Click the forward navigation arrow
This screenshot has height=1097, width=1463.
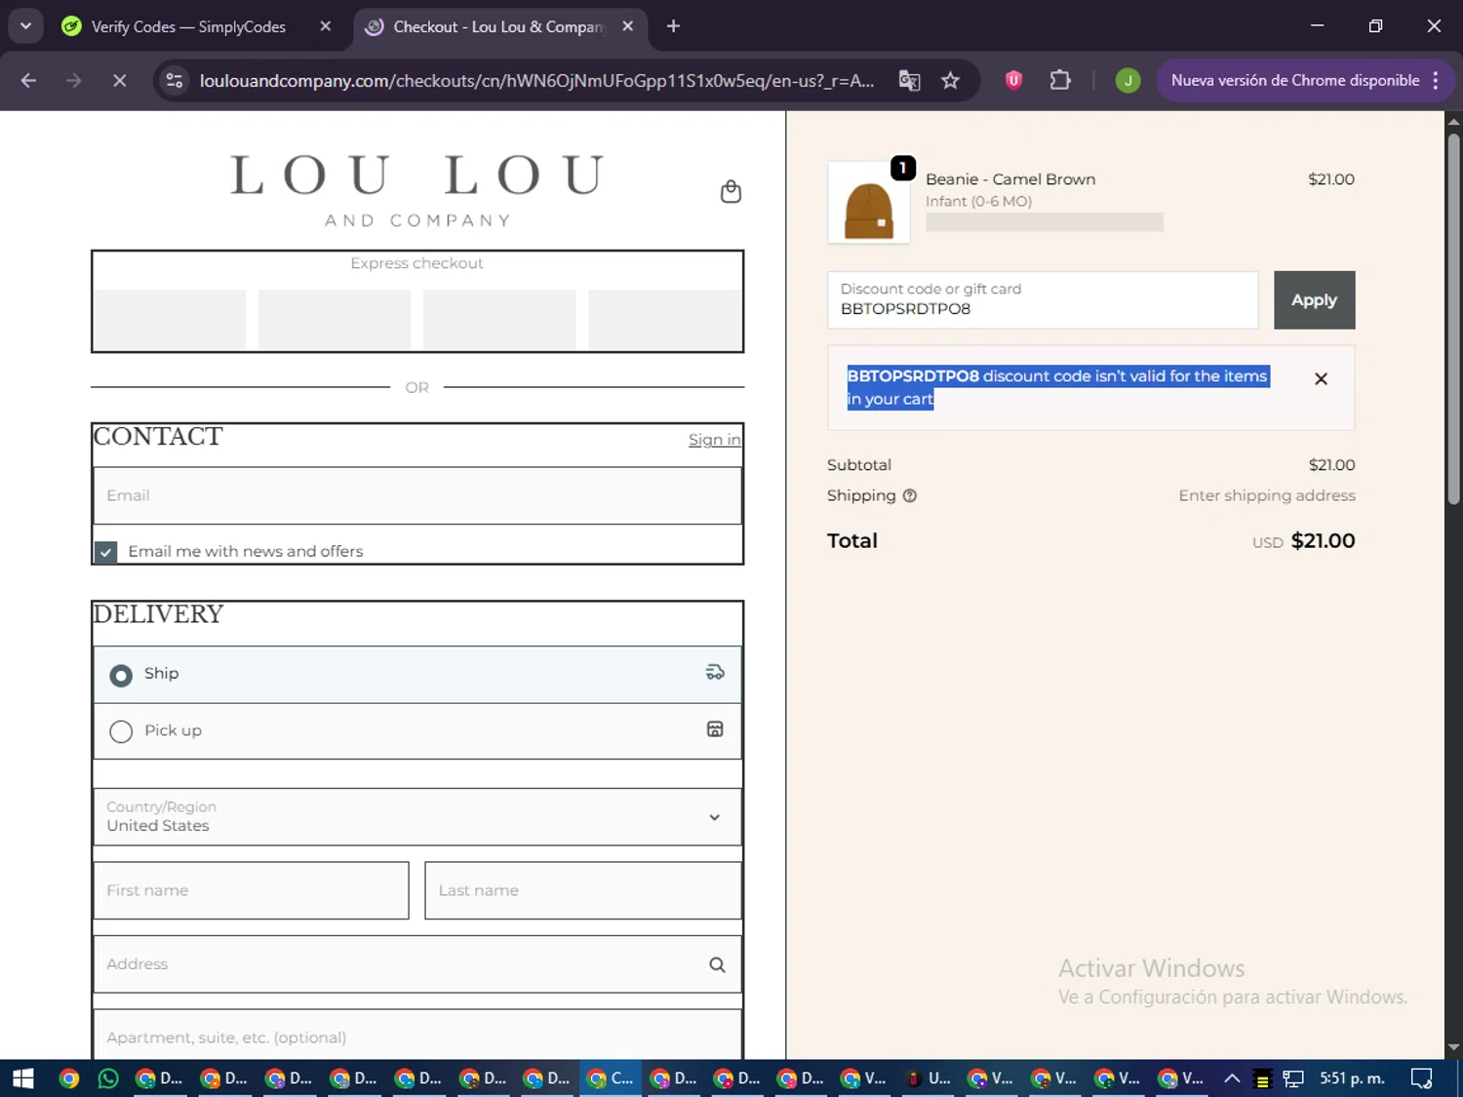click(x=74, y=81)
